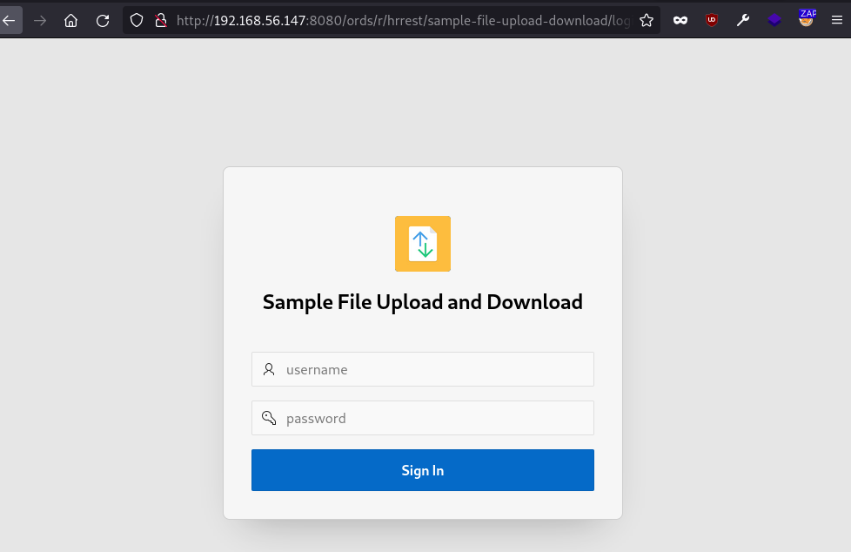The height and width of the screenshot is (552, 851).
Task: Open the Firefox hamburger menu
Action: tap(837, 21)
